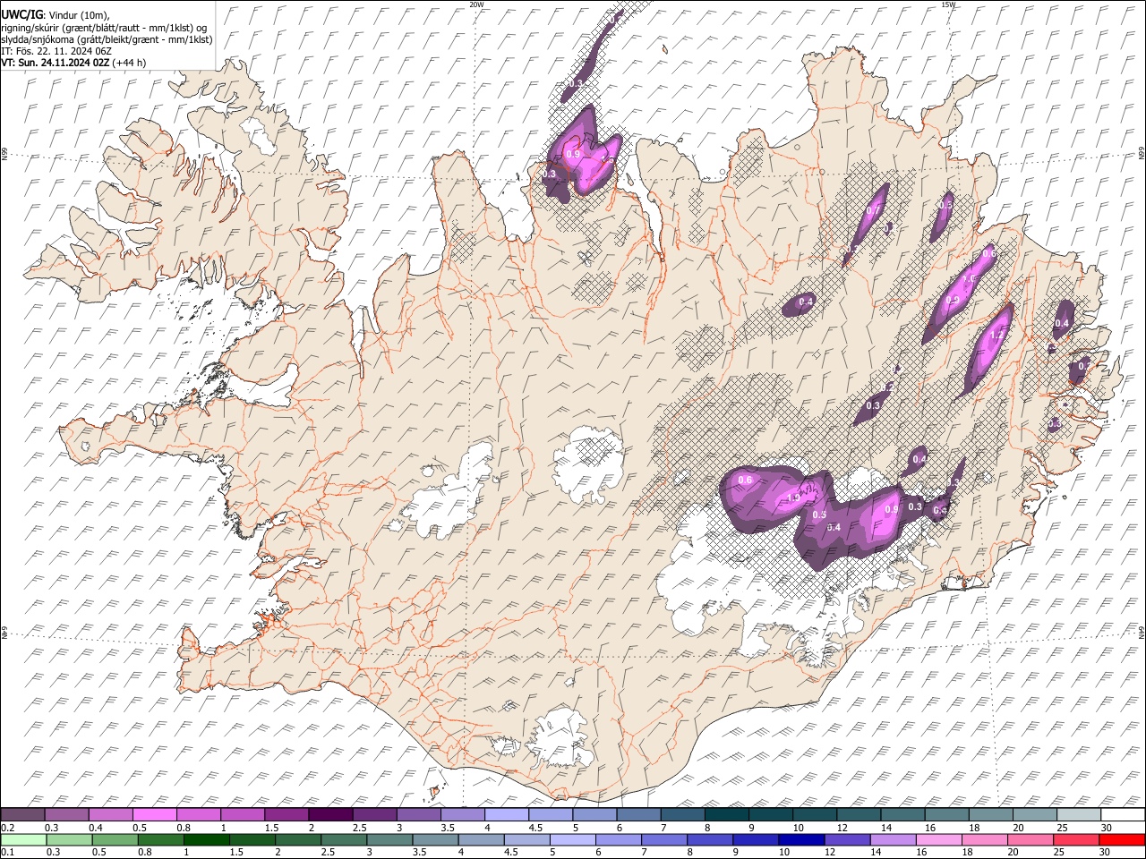Select upper-row legend swatch for 0.8
Viewport: 1146px width, 859px height.
(x=198, y=815)
